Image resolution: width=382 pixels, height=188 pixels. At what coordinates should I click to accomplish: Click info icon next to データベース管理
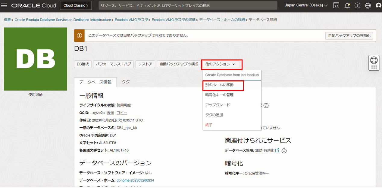tap(284, 151)
